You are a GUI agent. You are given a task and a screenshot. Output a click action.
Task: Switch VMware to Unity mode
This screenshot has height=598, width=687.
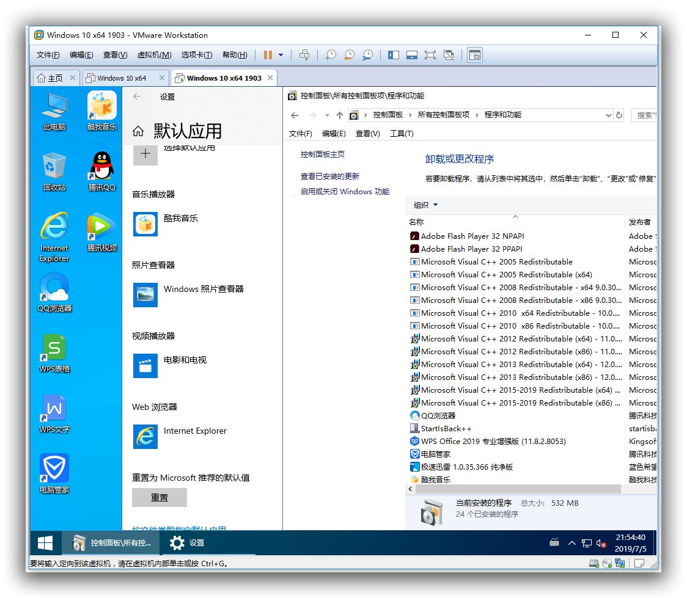(x=449, y=55)
